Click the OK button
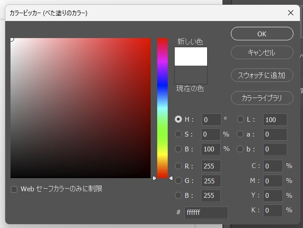Image resolution: width=303 pixels, height=228 pixels. pos(262,34)
